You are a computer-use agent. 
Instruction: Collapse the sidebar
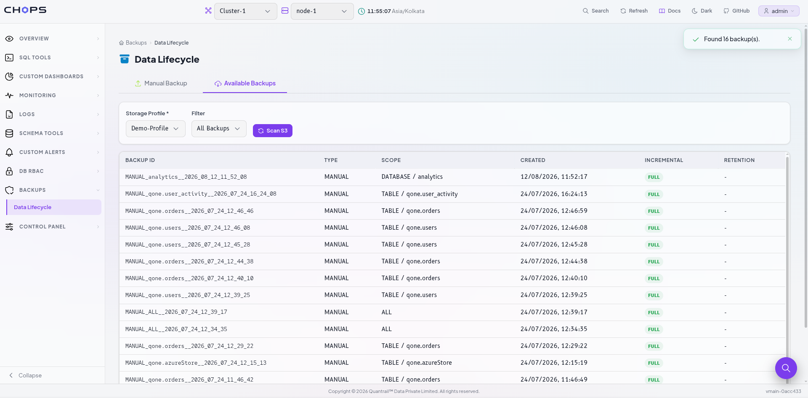(25, 375)
